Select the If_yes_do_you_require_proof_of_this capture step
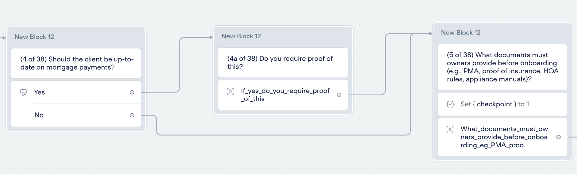The height and width of the screenshot is (174, 577). (x=283, y=95)
